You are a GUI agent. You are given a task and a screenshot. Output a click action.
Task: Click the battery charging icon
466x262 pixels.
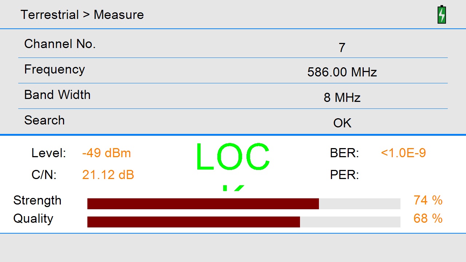tap(442, 15)
